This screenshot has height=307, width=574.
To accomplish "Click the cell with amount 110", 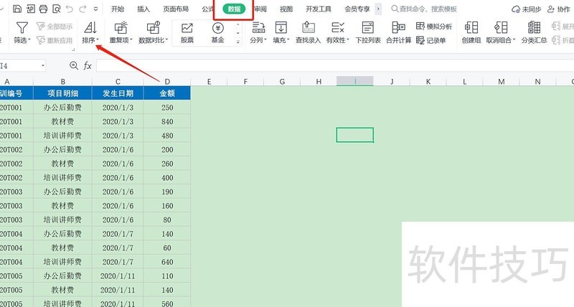I will [167, 276].
